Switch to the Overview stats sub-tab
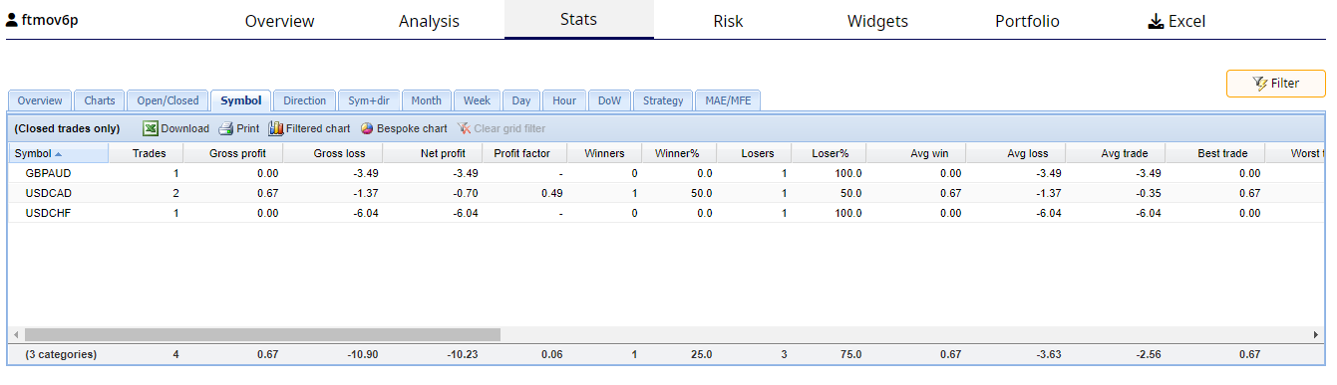The width and height of the screenshot is (1337, 385). 40,100
